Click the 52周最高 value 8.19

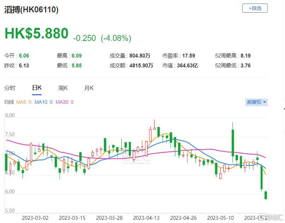click(x=245, y=56)
